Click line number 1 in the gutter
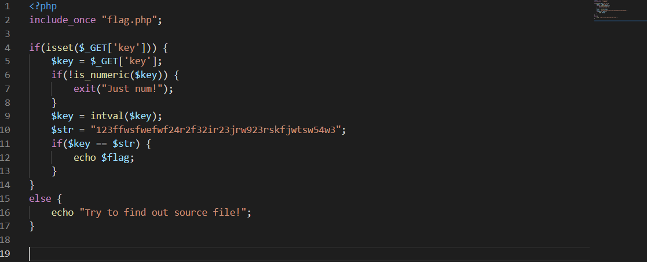 [x=7, y=6]
